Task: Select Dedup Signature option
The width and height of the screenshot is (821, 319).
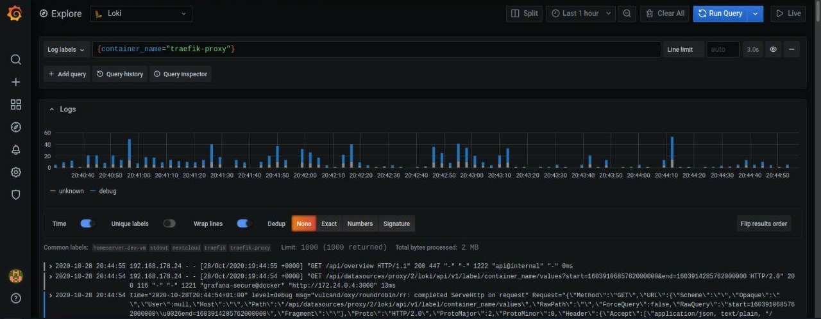Action: (396, 224)
